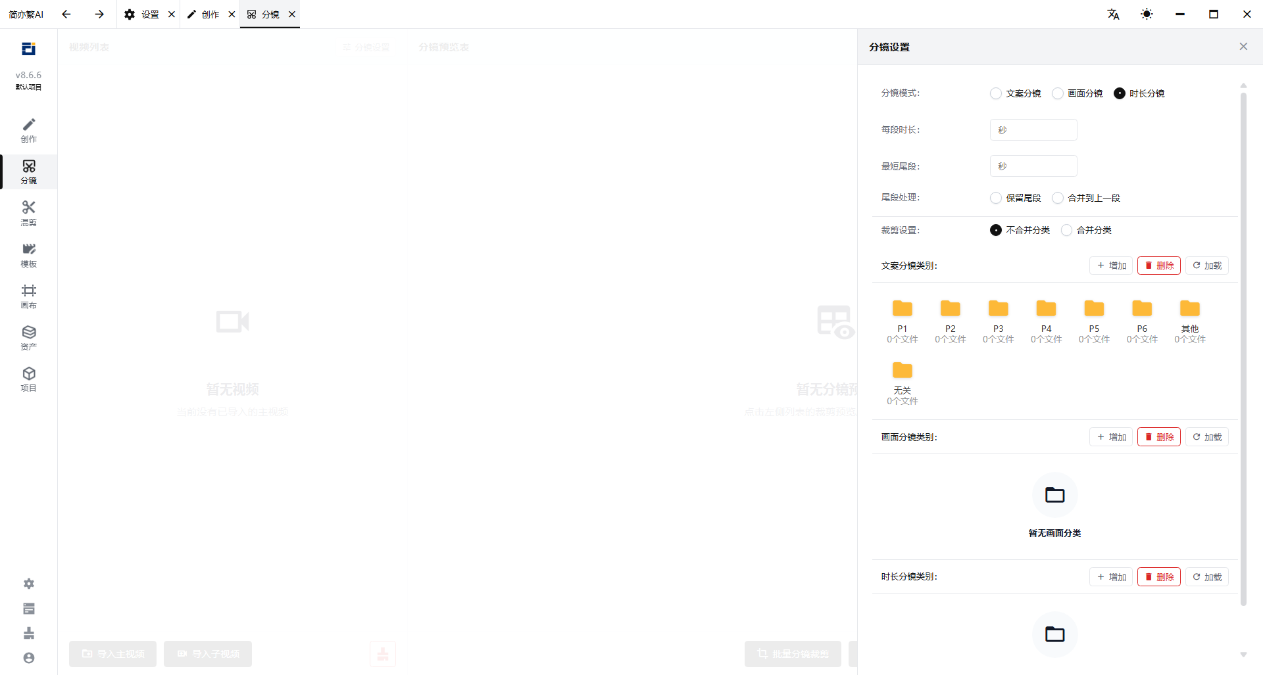The image size is (1263, 675).
Task: Click the account avatar icon in sidebar
Action: pos(29,658)
